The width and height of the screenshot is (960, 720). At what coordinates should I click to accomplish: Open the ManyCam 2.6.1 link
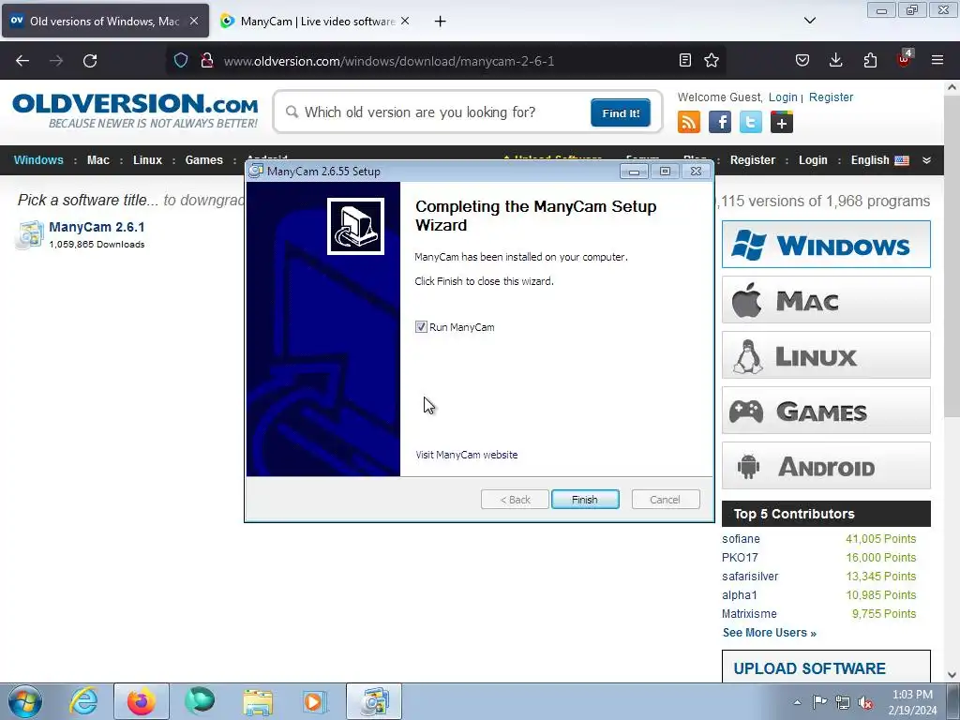(x=97, y=227)
